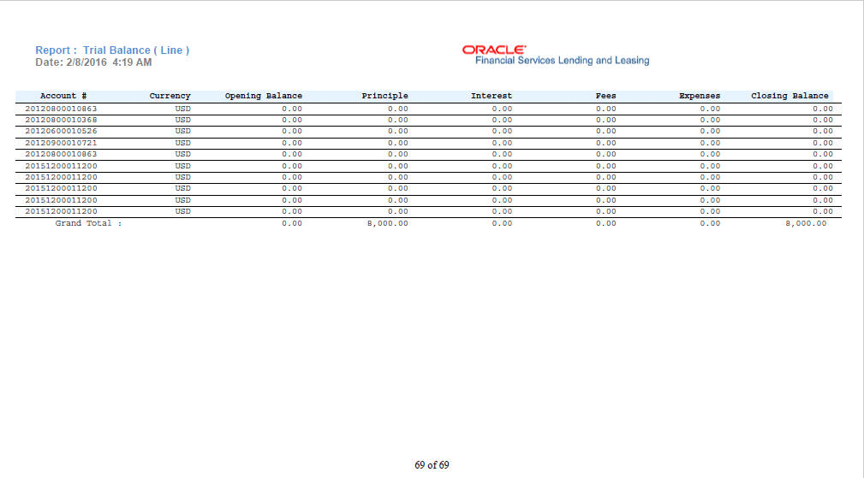The image size is (864, 478).
Task: Click Closing Balance value for account 20120900010721
Action: (823, 143)
